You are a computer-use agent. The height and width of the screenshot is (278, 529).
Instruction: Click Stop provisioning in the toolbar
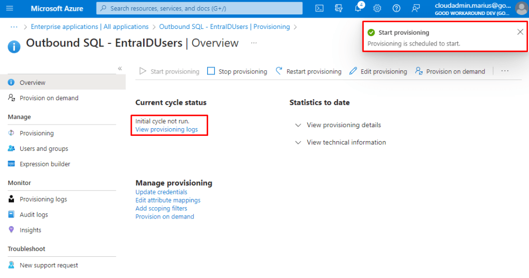237,71
